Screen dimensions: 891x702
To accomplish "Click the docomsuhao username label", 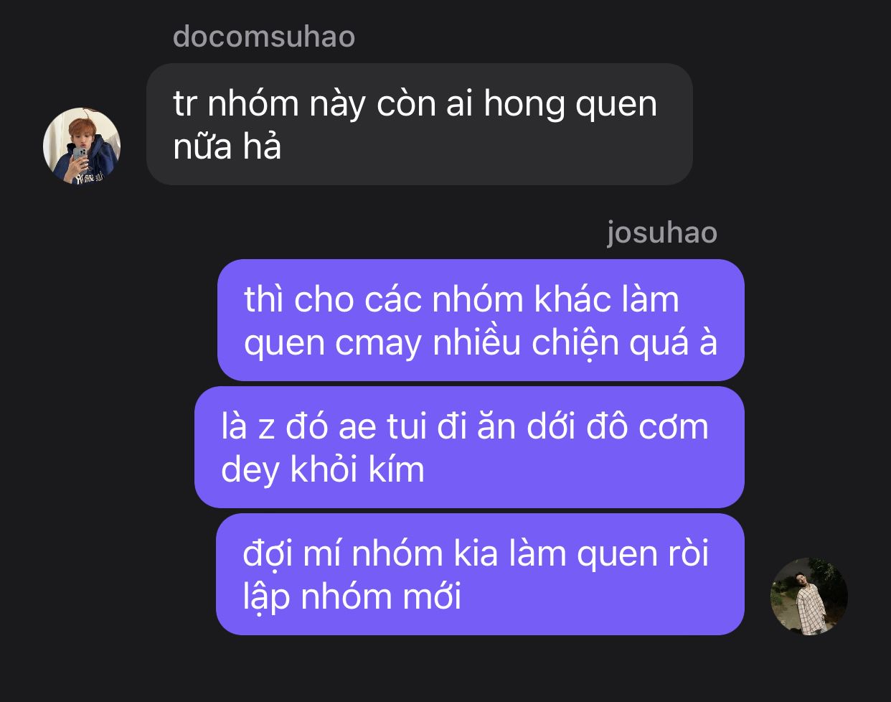I will tap(264, 36).
